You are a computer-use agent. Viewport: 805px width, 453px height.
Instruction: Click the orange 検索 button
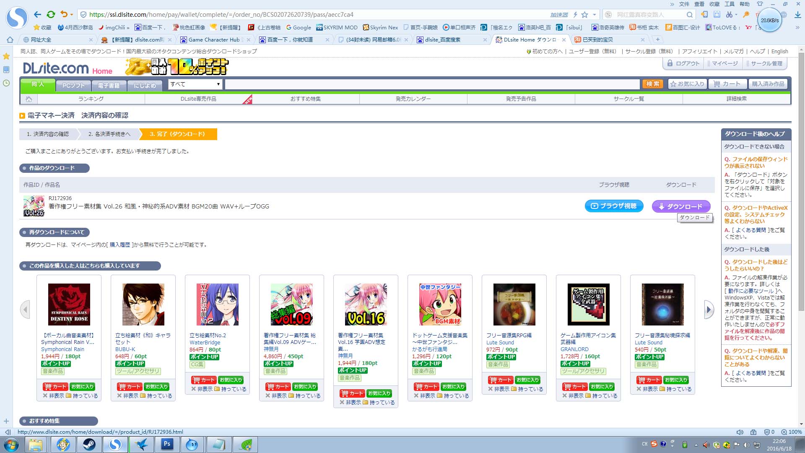click(652, 84)
